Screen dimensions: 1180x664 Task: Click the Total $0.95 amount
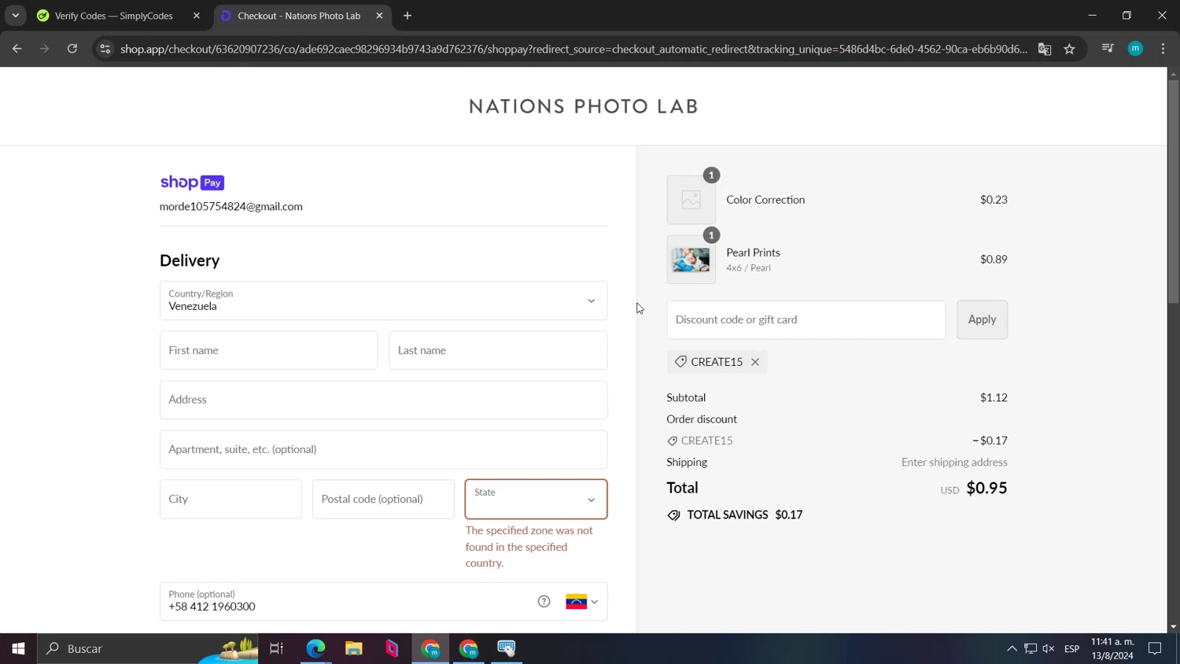click(x=986, y=488)
